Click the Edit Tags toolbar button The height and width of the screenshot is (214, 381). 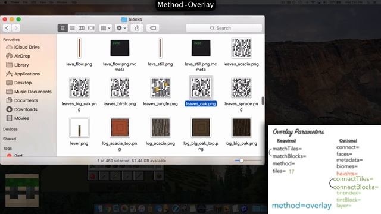pyautogui.click(x=153, y=28)
